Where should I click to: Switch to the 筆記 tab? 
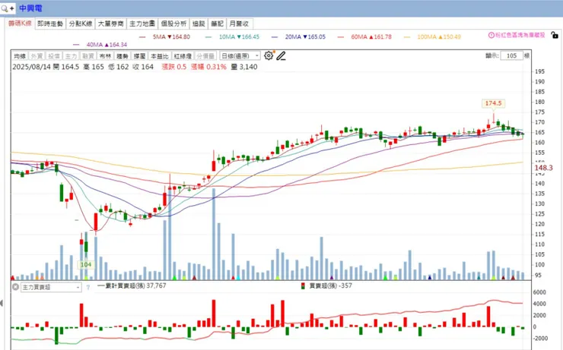click(x=218, y=24)
